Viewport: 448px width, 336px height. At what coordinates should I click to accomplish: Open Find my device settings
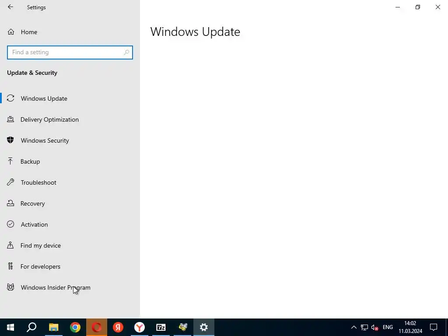click(70, 245)
